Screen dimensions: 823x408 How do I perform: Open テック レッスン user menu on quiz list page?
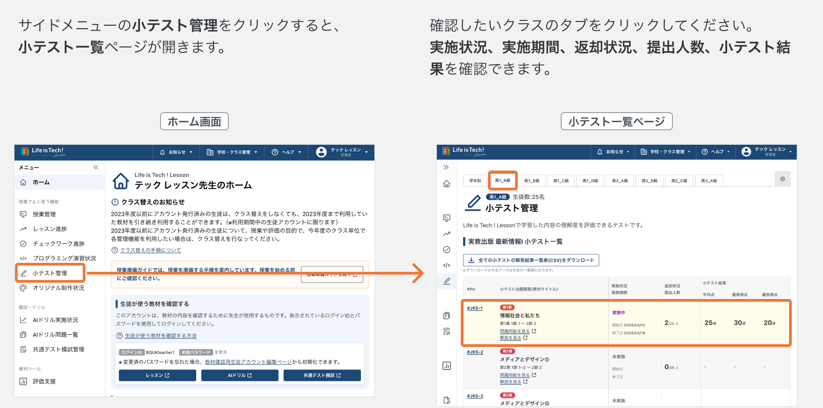pyautogui.click(x=766, y=152)
